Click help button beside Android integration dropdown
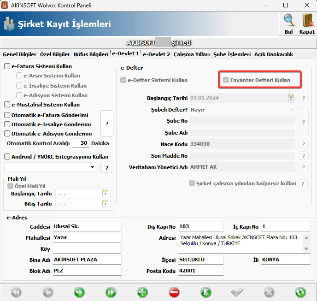The image size is (317, 301). 107,167
